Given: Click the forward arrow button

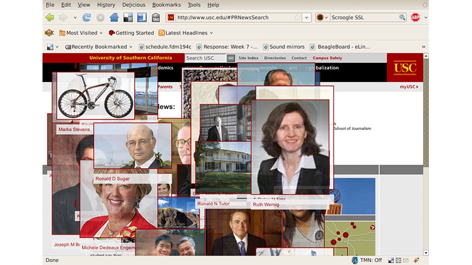Looking at the screenshot, I should (x=63, y=18).
